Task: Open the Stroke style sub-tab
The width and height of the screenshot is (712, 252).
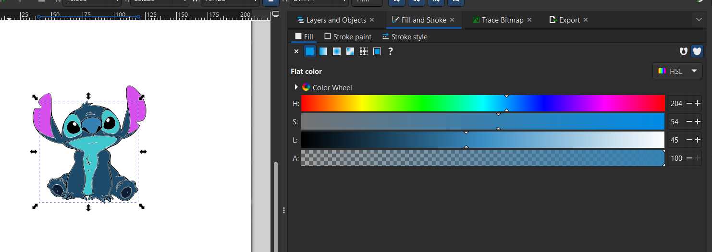Action: click(x=405, y=36)
